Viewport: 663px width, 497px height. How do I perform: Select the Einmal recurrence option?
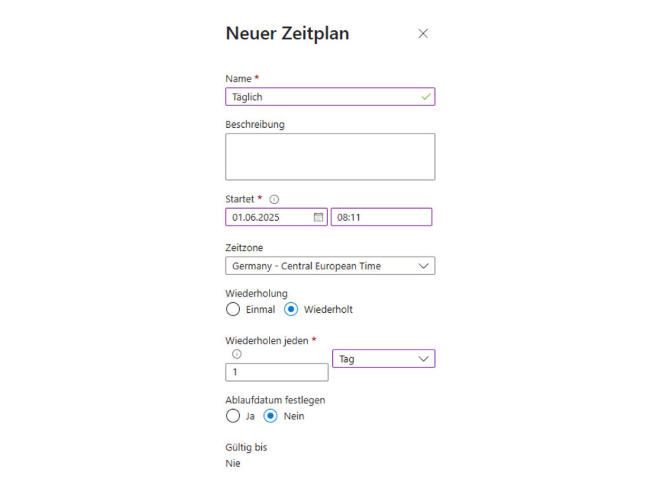tap(233, 310)
